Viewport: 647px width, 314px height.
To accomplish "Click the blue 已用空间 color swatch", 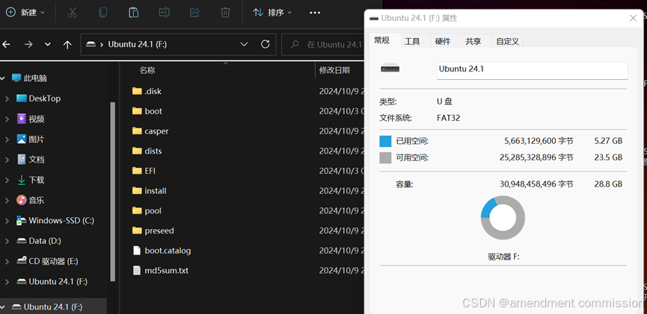I will pyautogui.click(x=385, y=142).
